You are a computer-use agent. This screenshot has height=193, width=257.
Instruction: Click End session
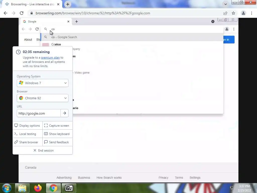click(43, 150)
